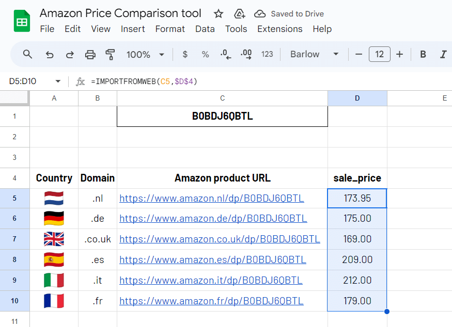The width and height of the screenshot is (452, 327).
Task: Open the Extensions menu
Action: 279,29
